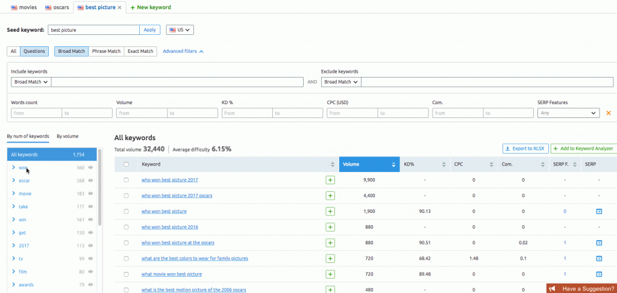Focus the Seed keyword input field
Image resolution: width=617 pixels, height=293 pixels.
coord(93,30)
